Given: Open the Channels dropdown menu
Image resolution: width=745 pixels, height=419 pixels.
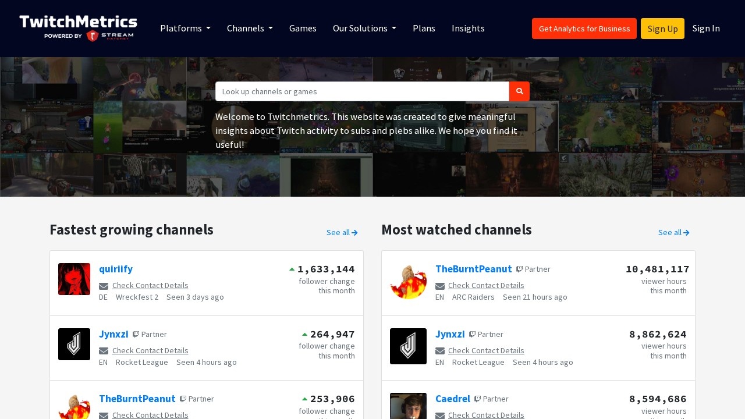Looking at the screenshot, I should [249, 29].
